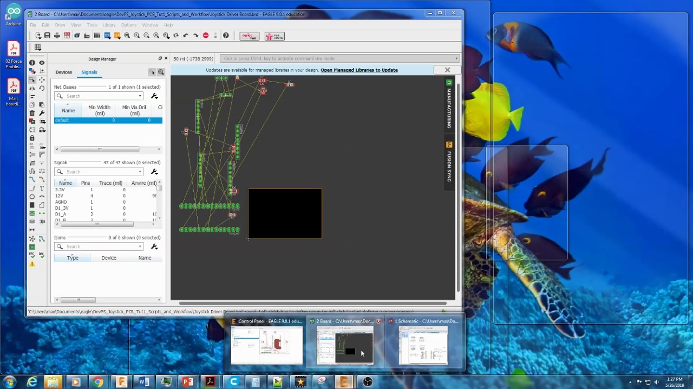Click the Redo arrow
The width and height of the screenshot is (693, 389).
click(x=195, y=36)
